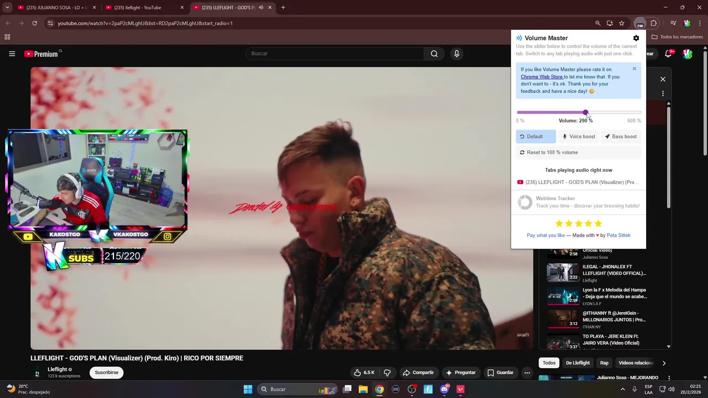Switch to LLEFLIGHT - GOD'S PLAN audio tab entry

[579, 182]
